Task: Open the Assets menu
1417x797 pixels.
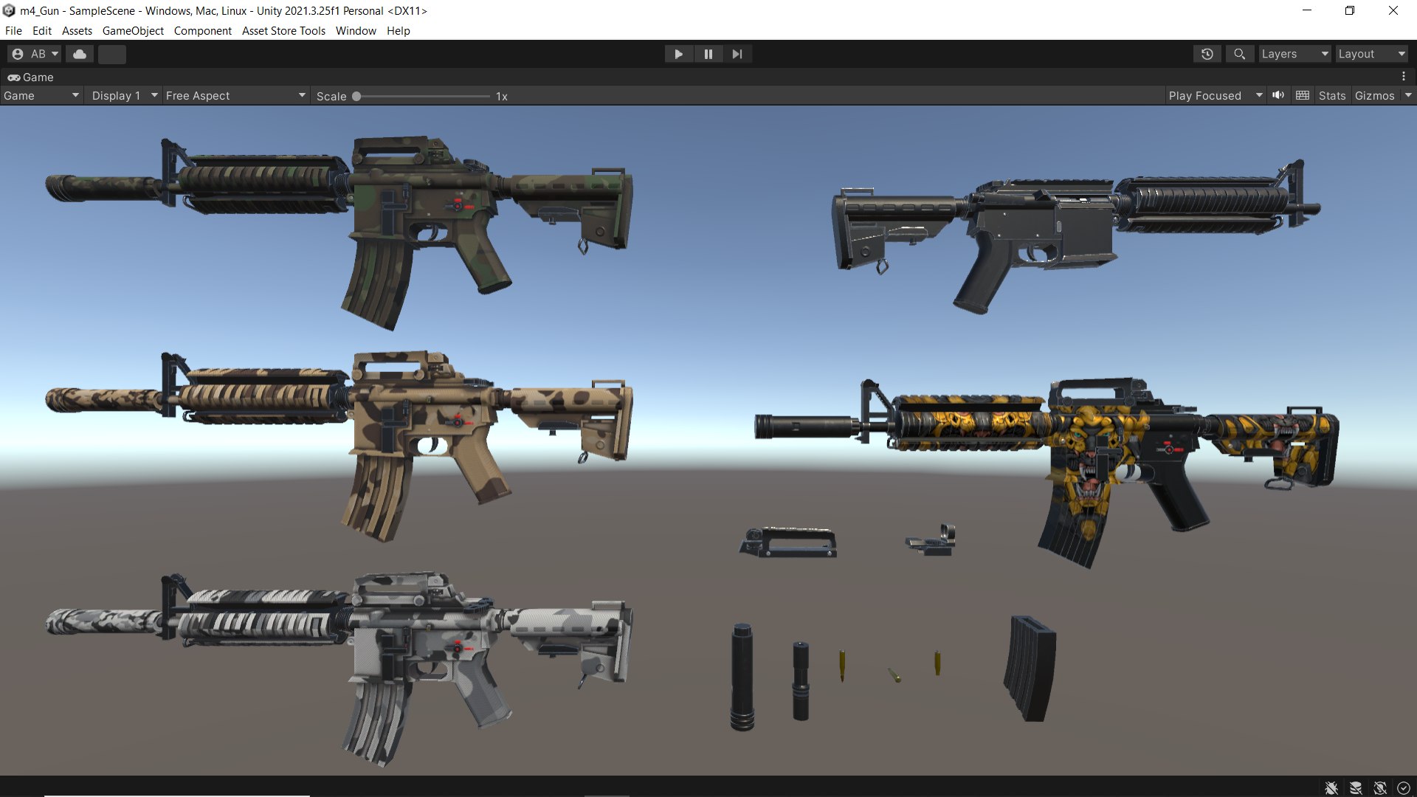Action: click(77, 30)
